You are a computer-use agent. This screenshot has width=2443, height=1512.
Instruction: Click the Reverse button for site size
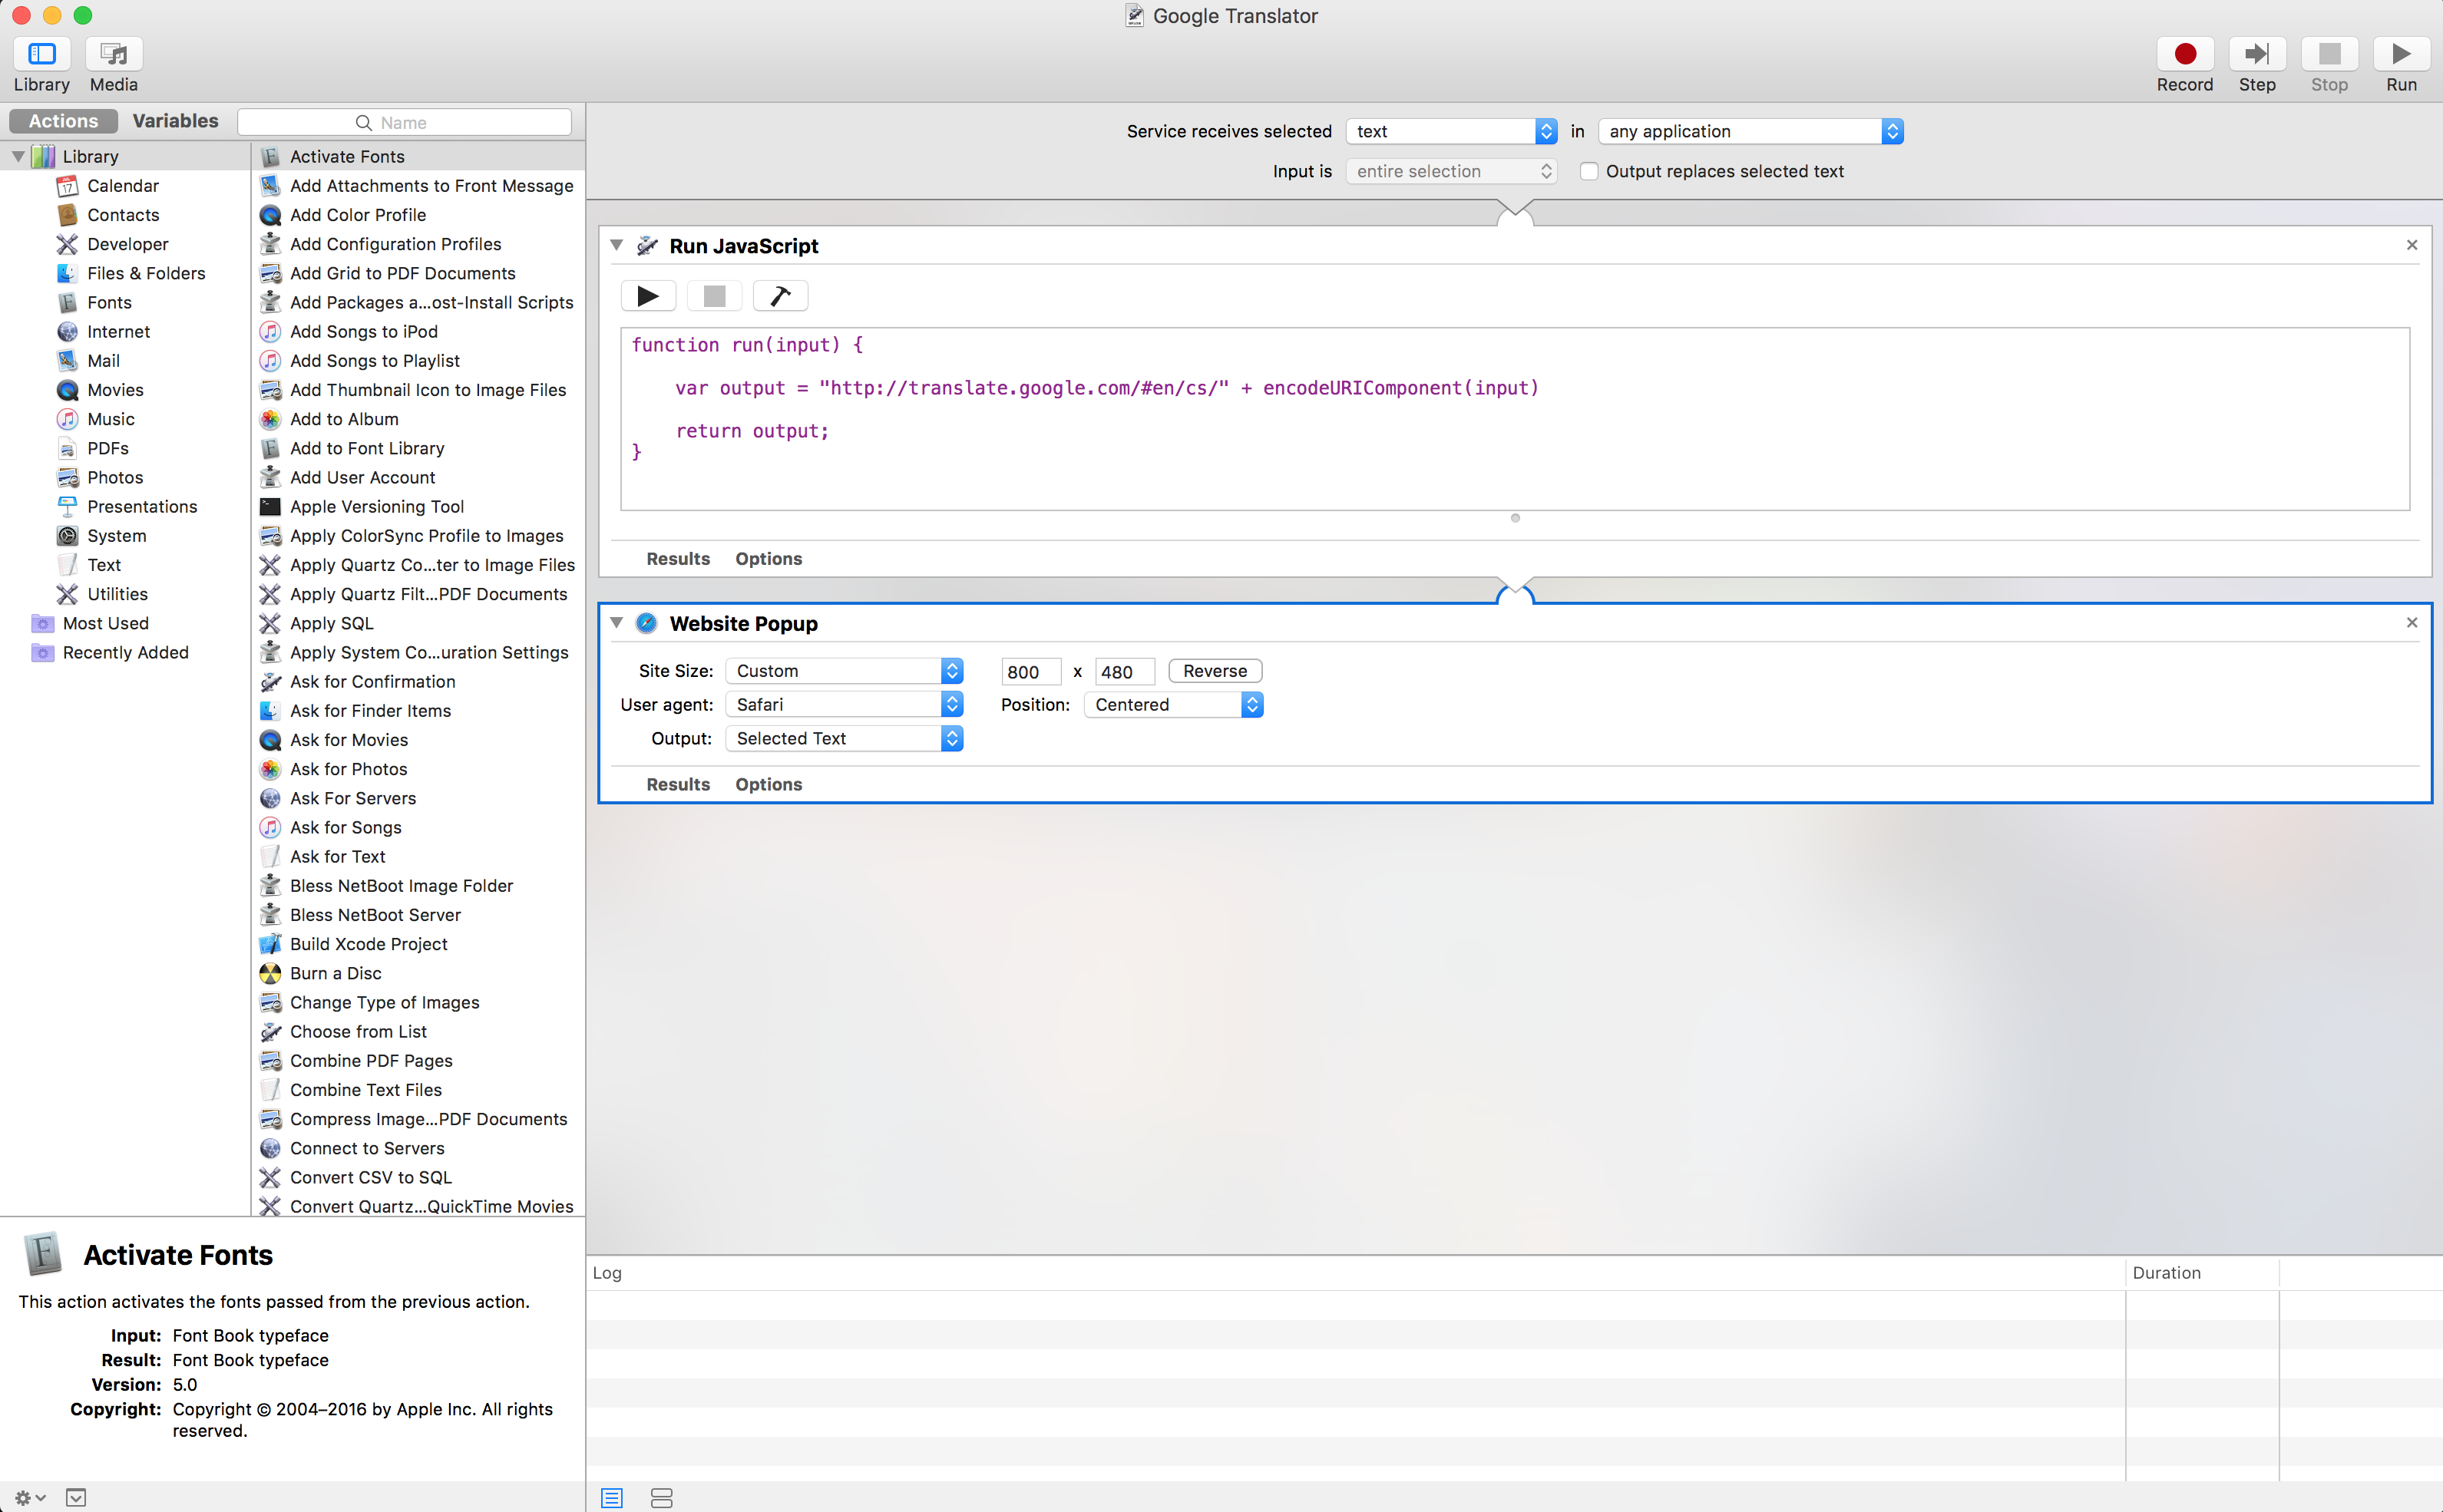click(1214, 670)
